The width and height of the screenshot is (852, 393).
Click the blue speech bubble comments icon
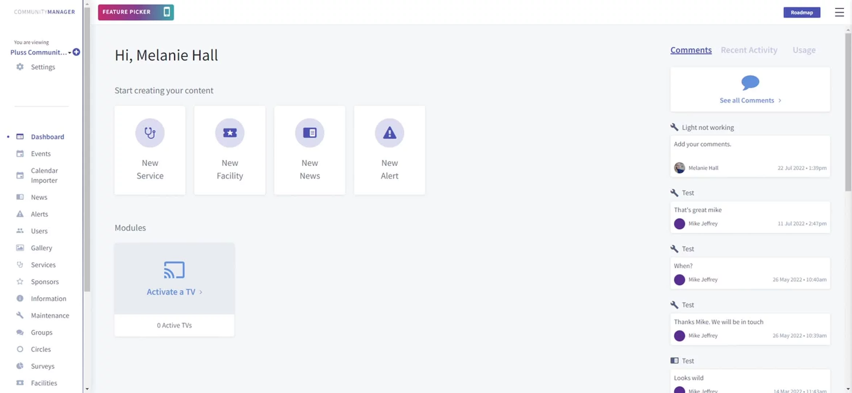750,83
